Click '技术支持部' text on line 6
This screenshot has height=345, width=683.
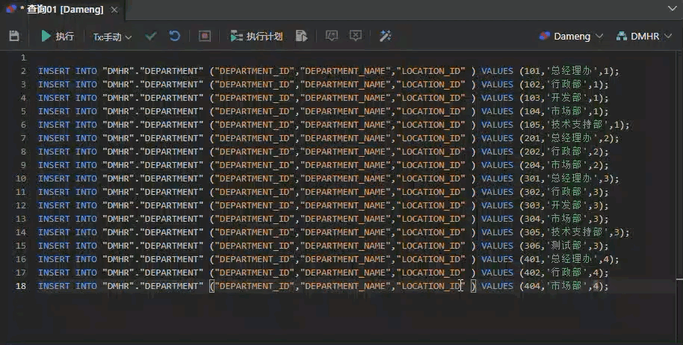pos(578,125)
